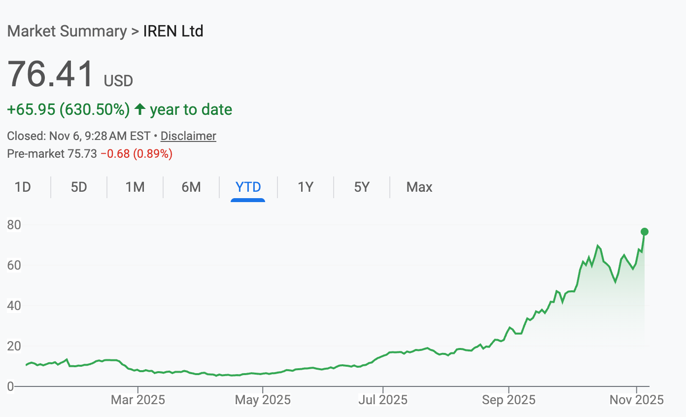This screenshot has width=686, height=417.
Task: Switch to the 1D time range tab
Action: click(23, 187)
